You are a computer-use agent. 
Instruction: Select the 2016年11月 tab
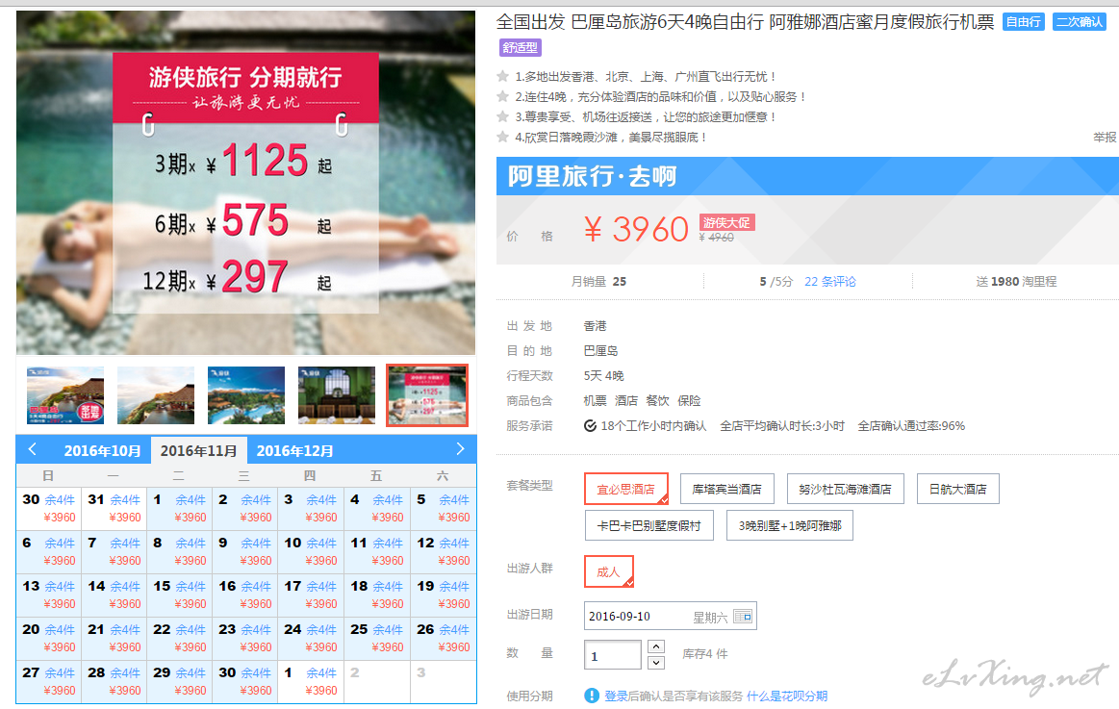(x=198, y=451)
